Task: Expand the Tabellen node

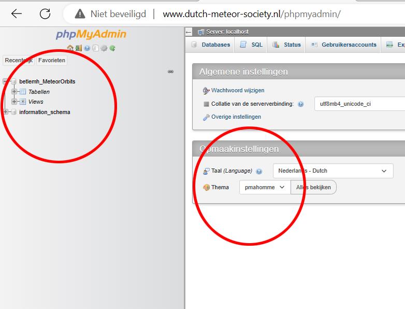Action: tap(14, 92)
